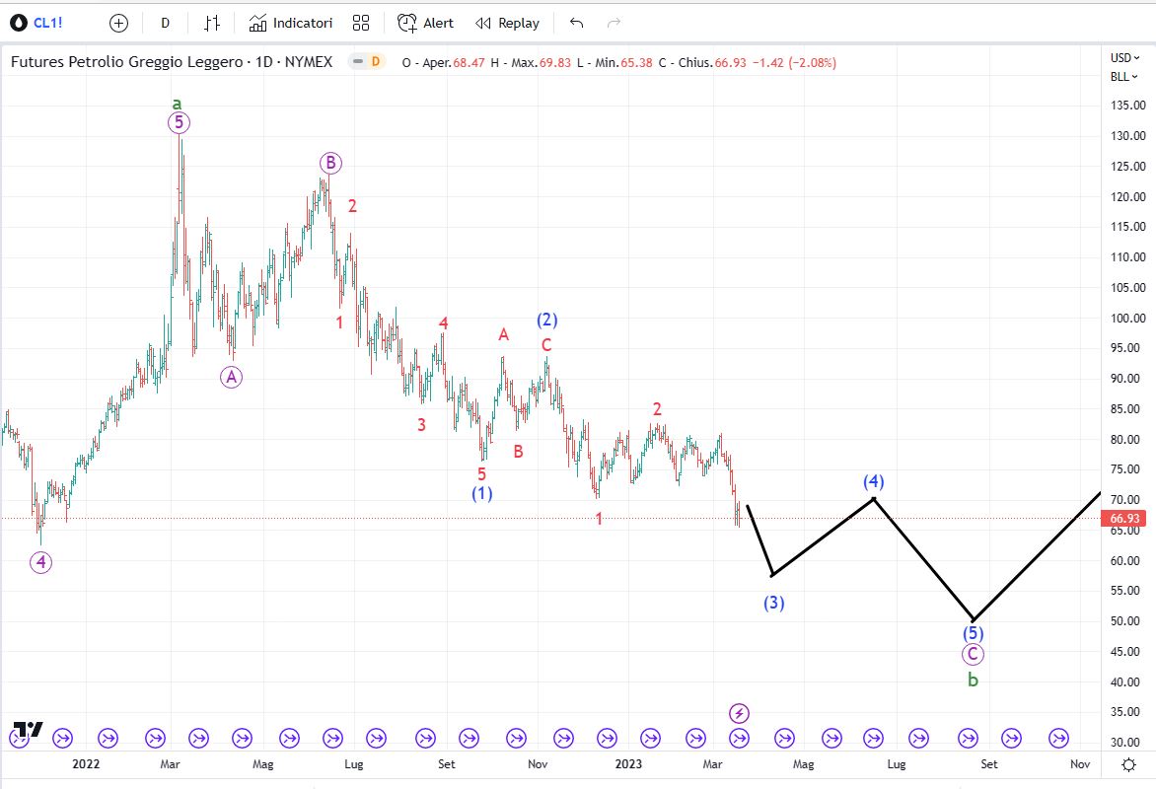Toggle the gray pill beside the orange D
The width and height of the screenshot is (1156, 789).
click(x=358, y=62)
